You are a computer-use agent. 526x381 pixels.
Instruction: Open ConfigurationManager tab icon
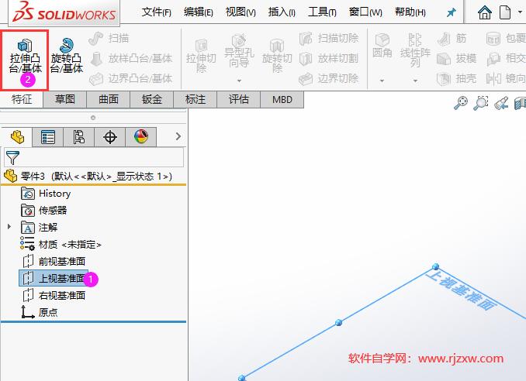click(79, 137)
